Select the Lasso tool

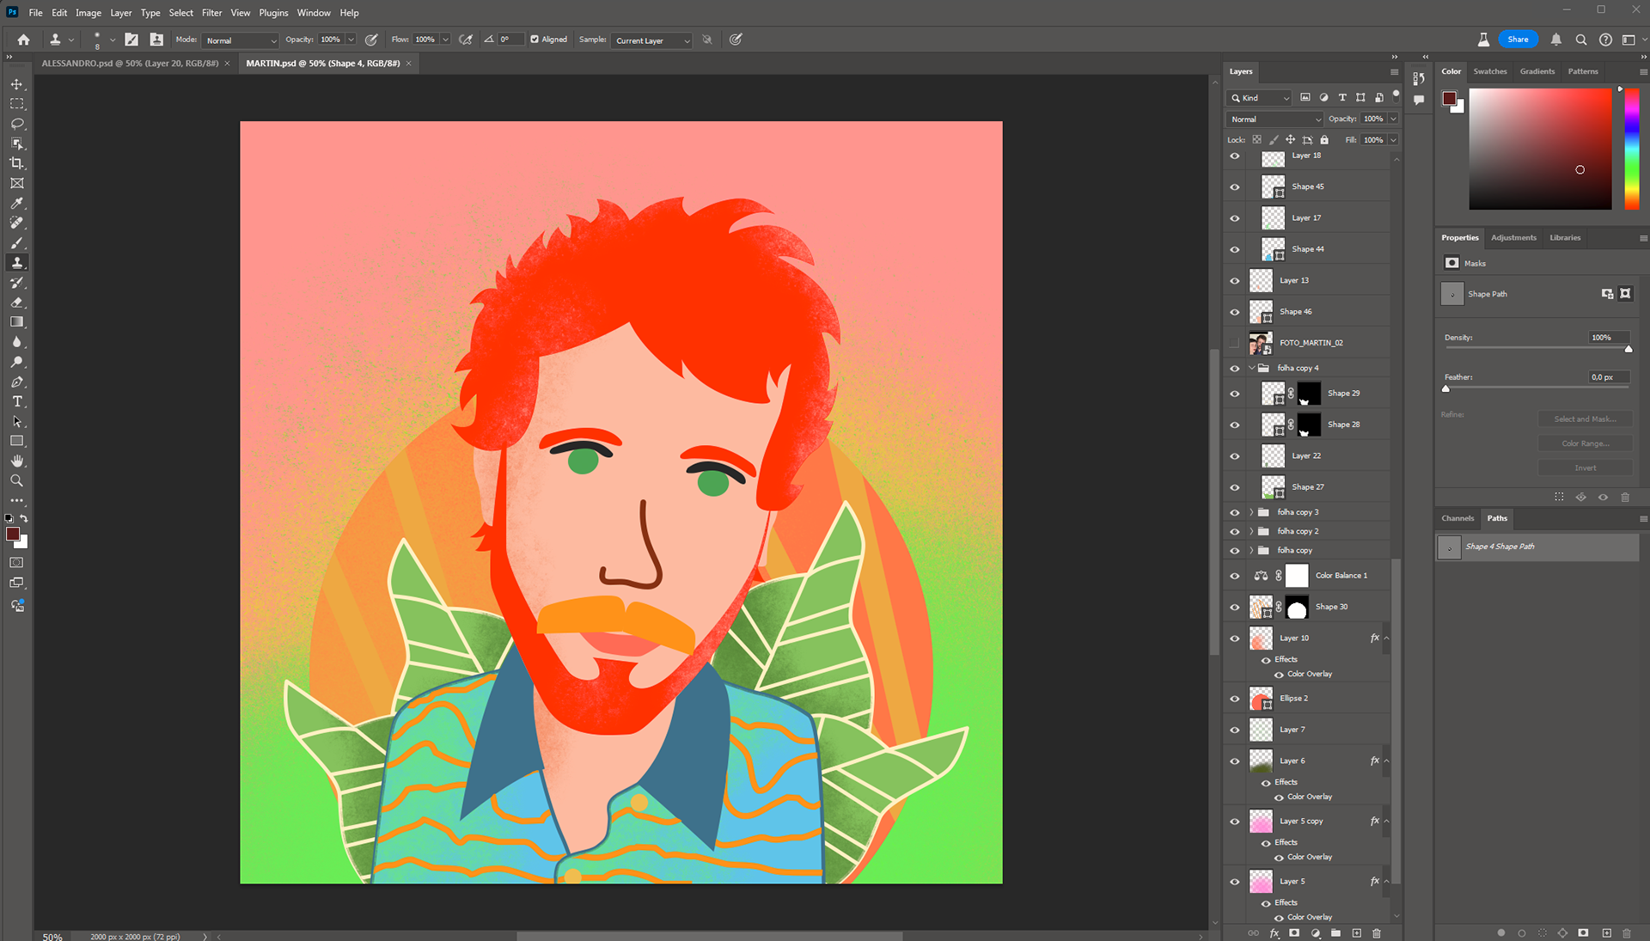(x=16, y=124)
